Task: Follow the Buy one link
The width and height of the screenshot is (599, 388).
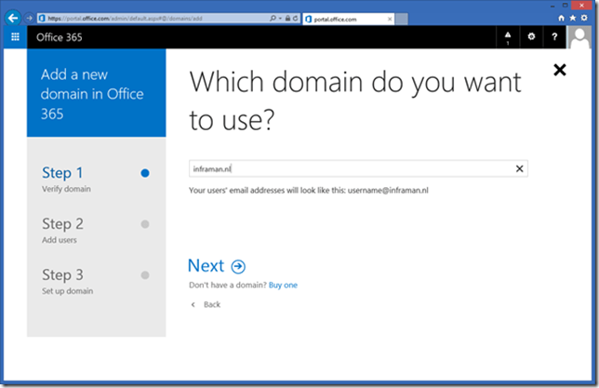Action: pyautogui.click(x=283, y=285)
